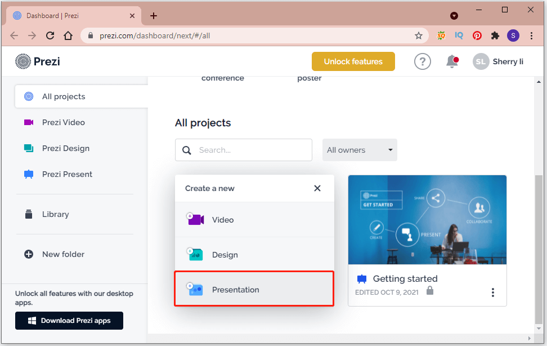The height and width of the screenshot is (346, 547).
Task: Click the site lock icon in address bar
Action: [x=91, y=36]
